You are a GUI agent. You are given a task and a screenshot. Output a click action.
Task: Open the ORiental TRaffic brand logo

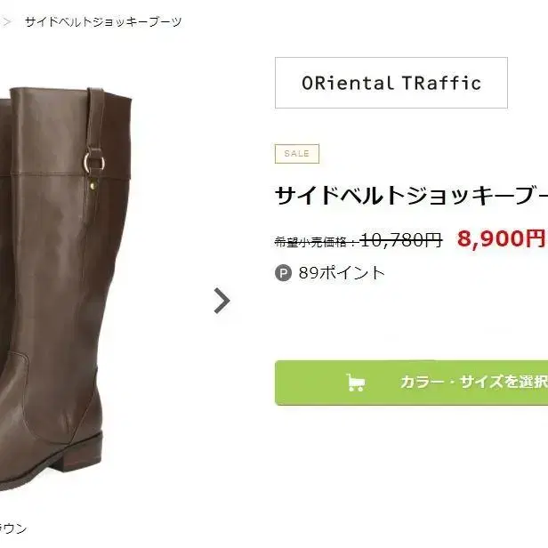(391, 83)
